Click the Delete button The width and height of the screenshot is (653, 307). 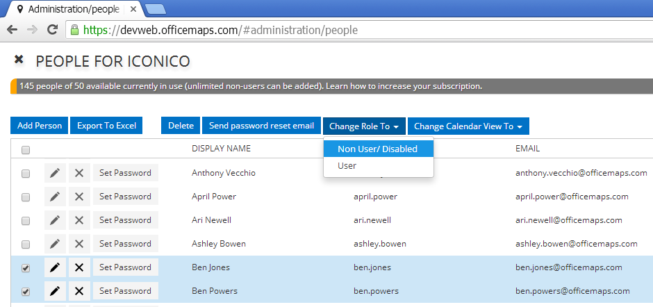click(181, 126)
